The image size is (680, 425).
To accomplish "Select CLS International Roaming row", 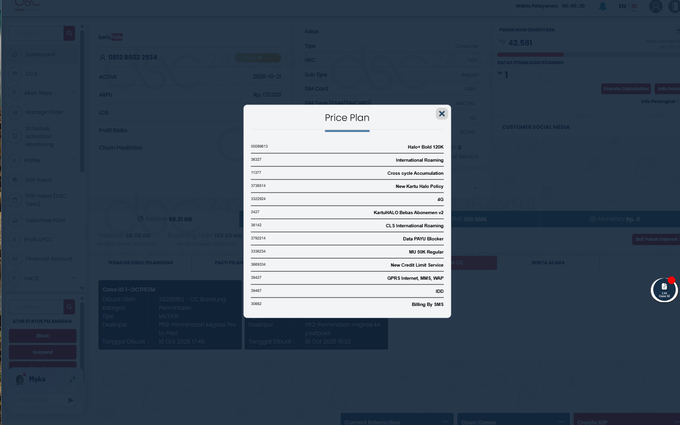I will tap(347, 226).
